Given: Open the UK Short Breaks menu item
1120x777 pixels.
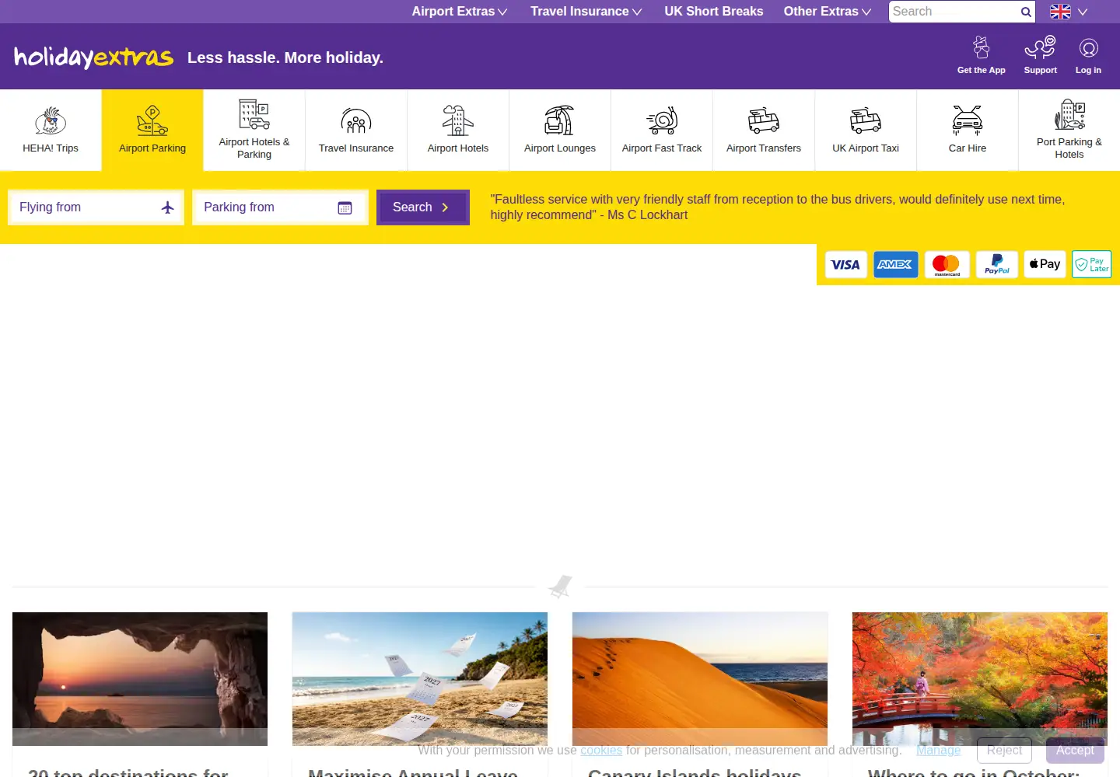Looking at the screenshot, I should coord(714,12).
